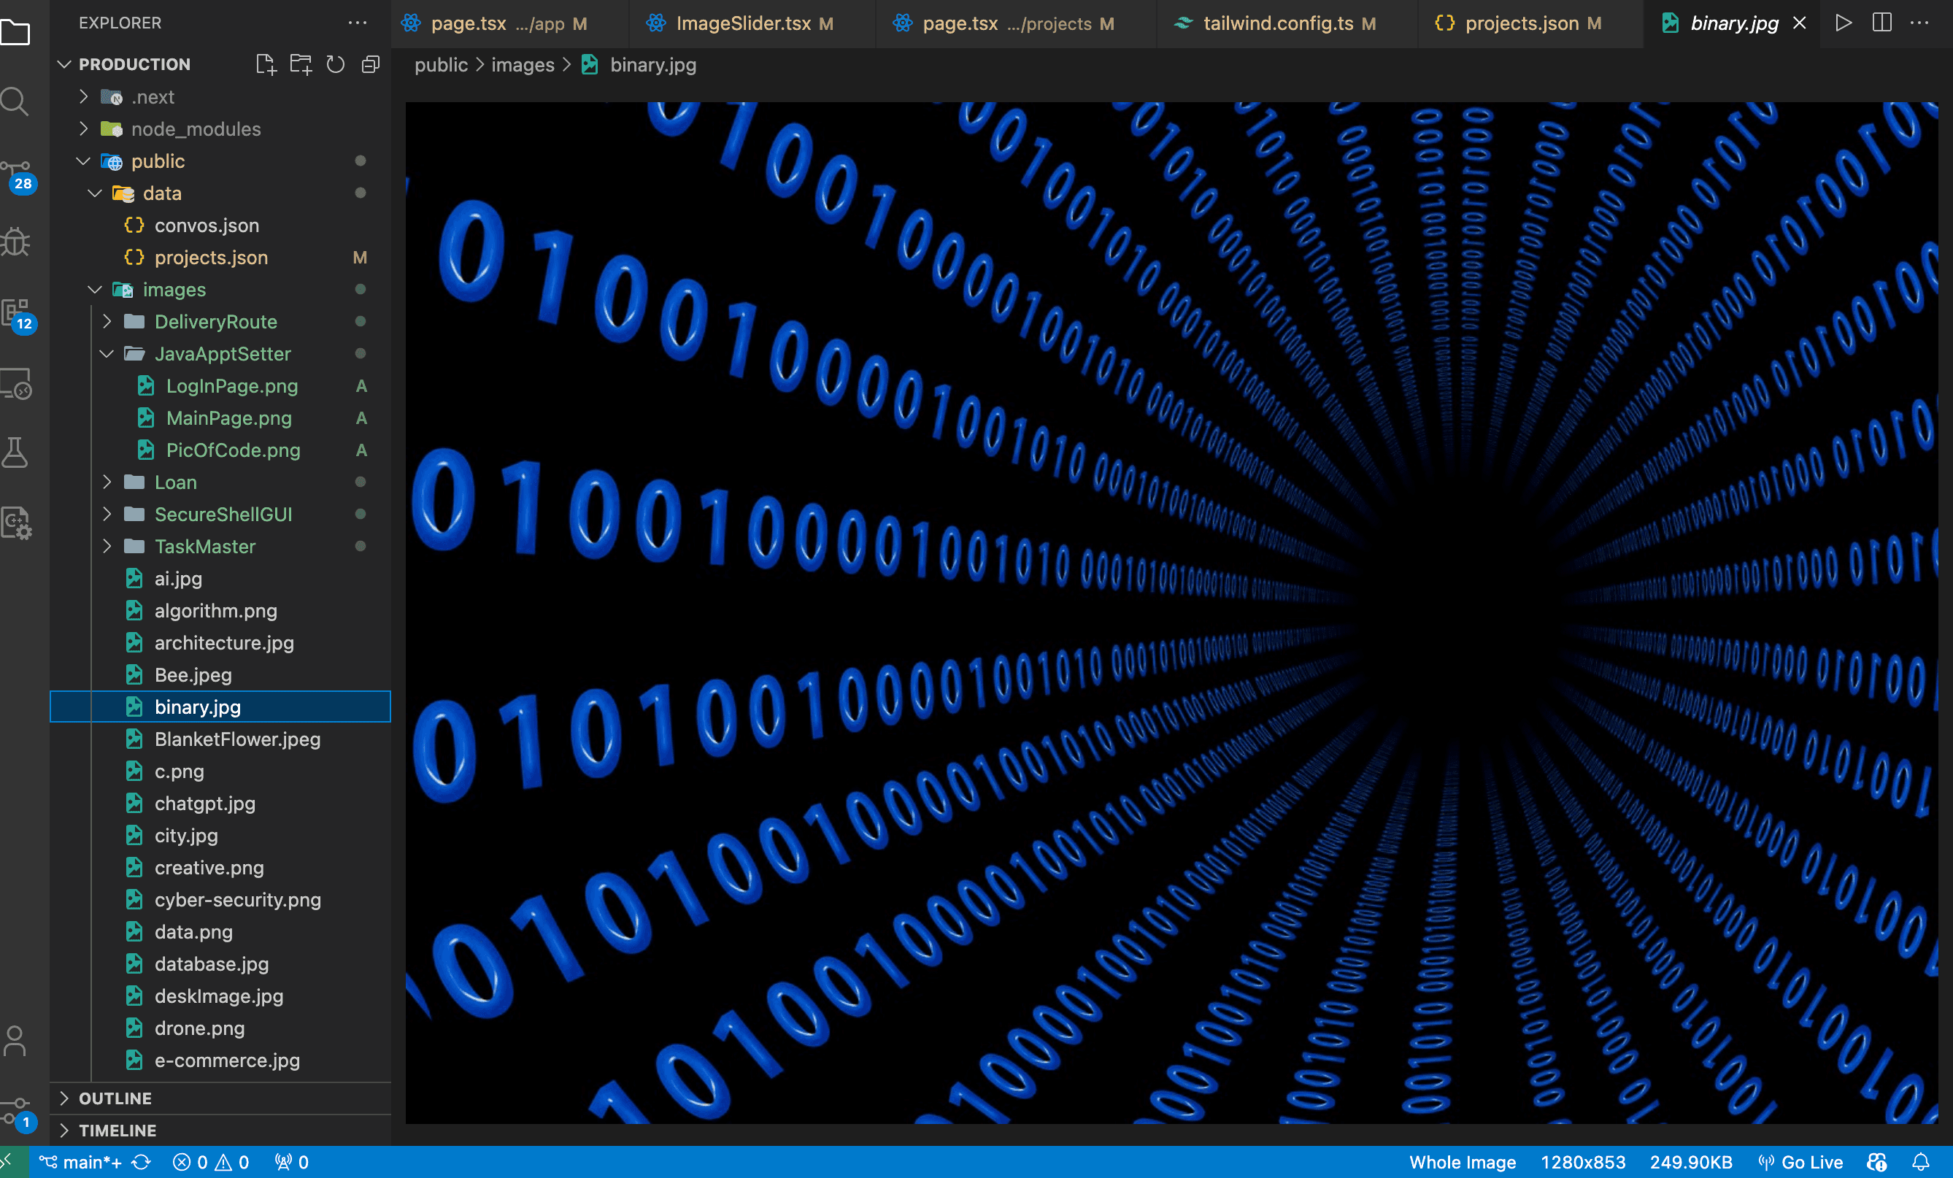The height and width of the screenshot is (1178, 1953).
Task: Open the Run and Debug view
Action: click(15, 241)
